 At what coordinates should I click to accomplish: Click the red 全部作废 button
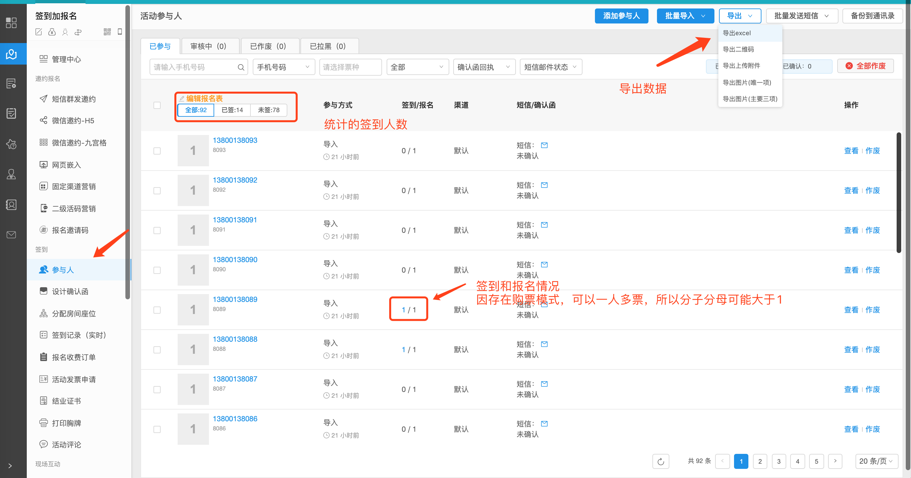coord(865,66)
